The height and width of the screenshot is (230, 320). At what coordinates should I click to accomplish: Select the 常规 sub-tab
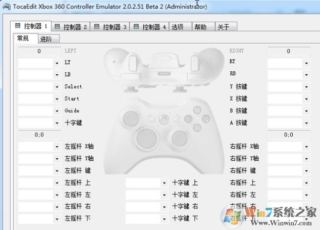pyautogui.click(x=26, y=38)
